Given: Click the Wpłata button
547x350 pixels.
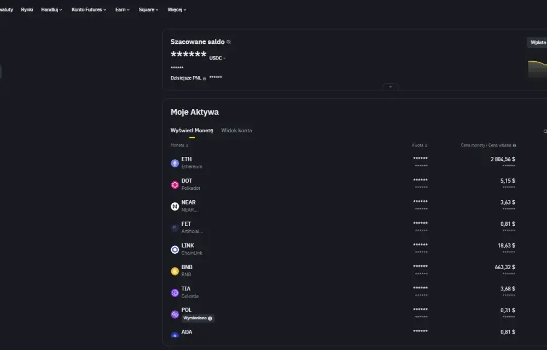Looking at the screenshot, I should click(x=537, y=43).
